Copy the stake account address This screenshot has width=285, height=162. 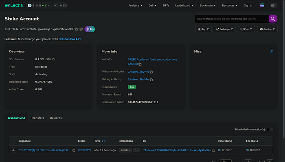(76, 29)
